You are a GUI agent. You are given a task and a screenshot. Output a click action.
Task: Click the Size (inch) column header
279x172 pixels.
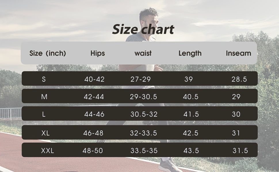pyautogui.click(x=48, y=53)
